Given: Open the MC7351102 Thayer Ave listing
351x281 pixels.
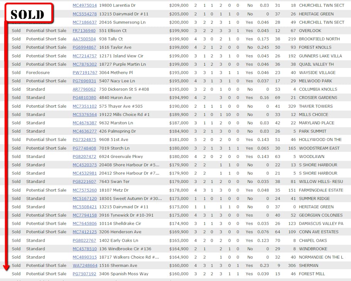Looking at the screenshot, I should (x=85, y=106).
